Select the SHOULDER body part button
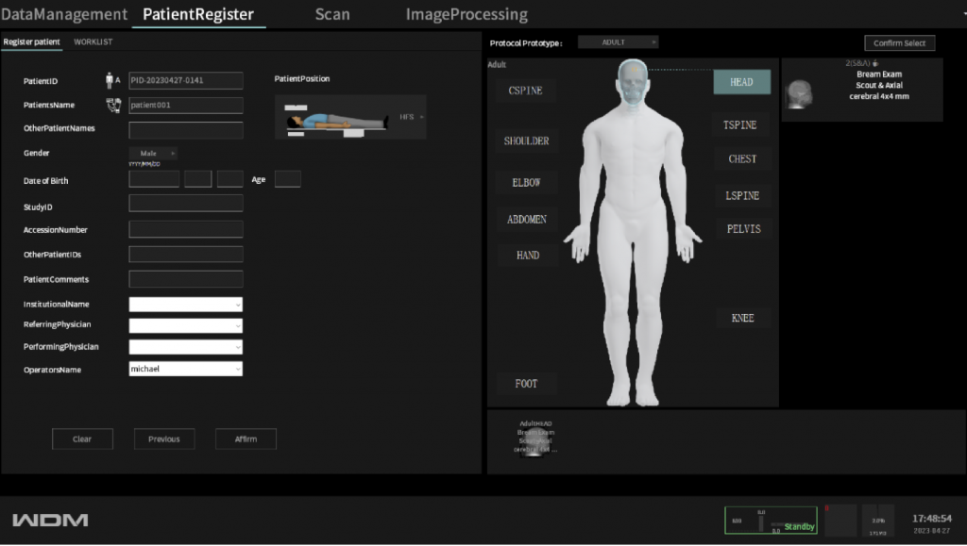This screenshot has width=967, height=546. pyautogui.click(x=526, y=141)
